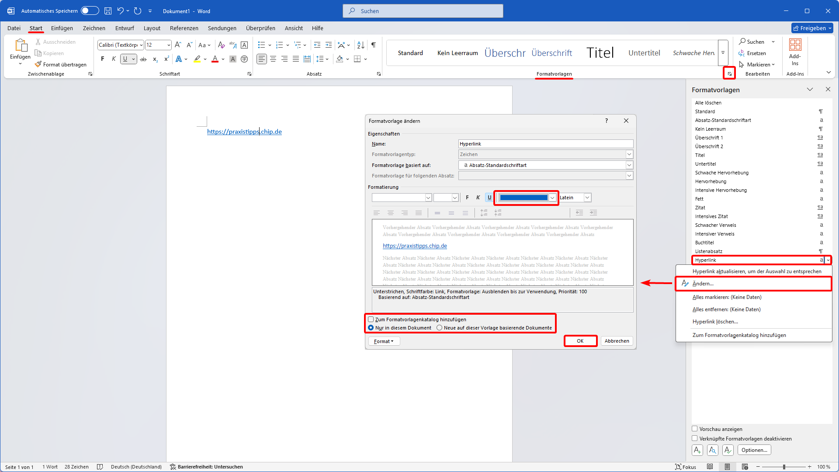Open the font size dropdown in ribbon
Viewport: 839px width, 472px height.
click(x=169, y=45)
